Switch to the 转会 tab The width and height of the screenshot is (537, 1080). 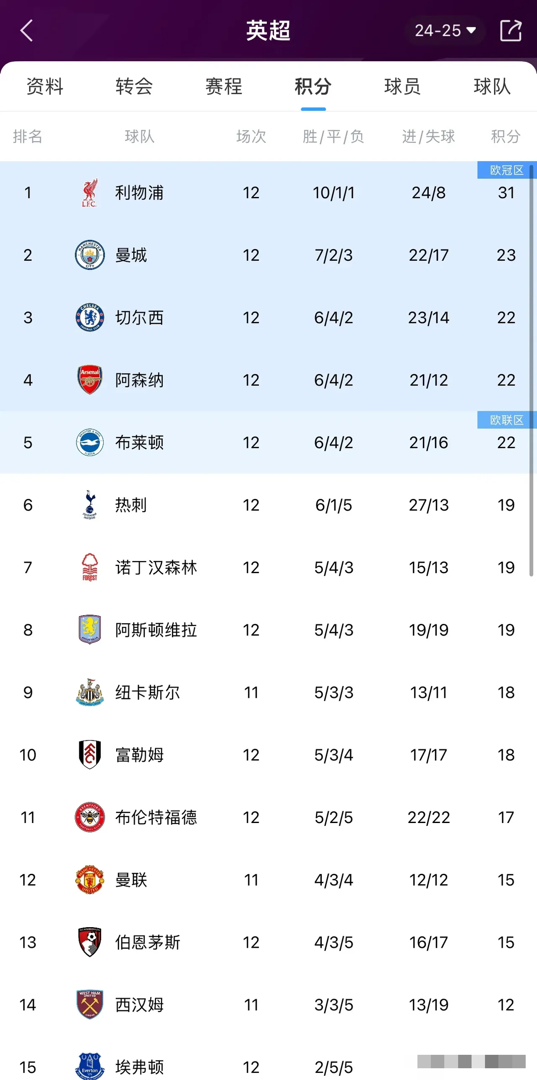134,87
